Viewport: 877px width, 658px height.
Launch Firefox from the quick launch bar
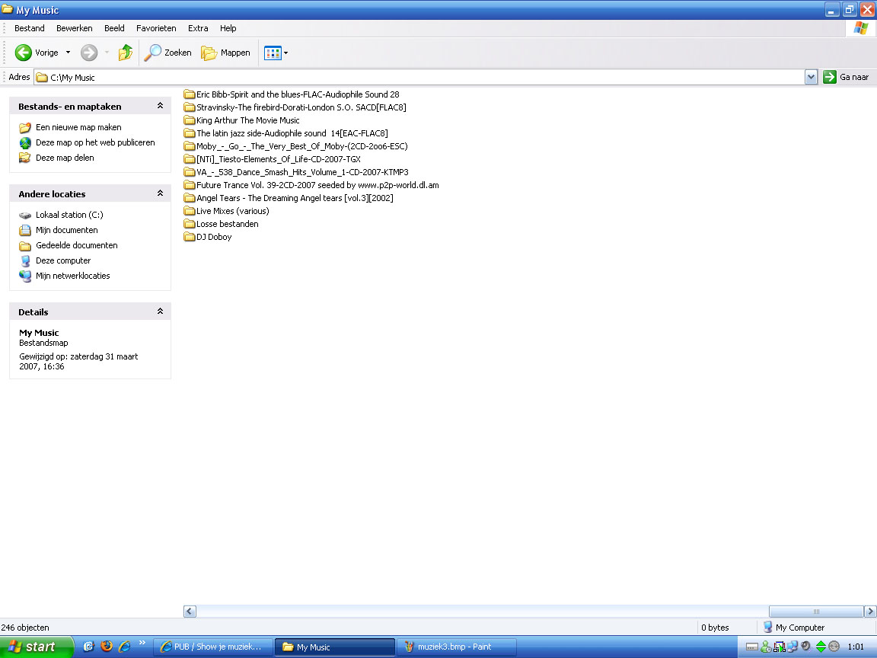pyautogui.click(x=107, y=647)
